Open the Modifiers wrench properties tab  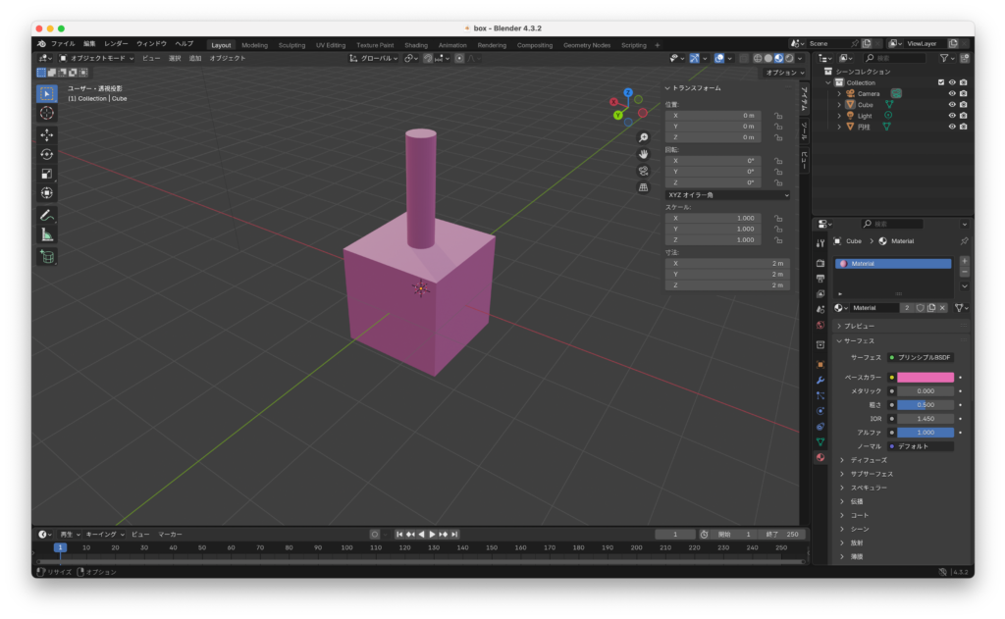pos(820,379)
